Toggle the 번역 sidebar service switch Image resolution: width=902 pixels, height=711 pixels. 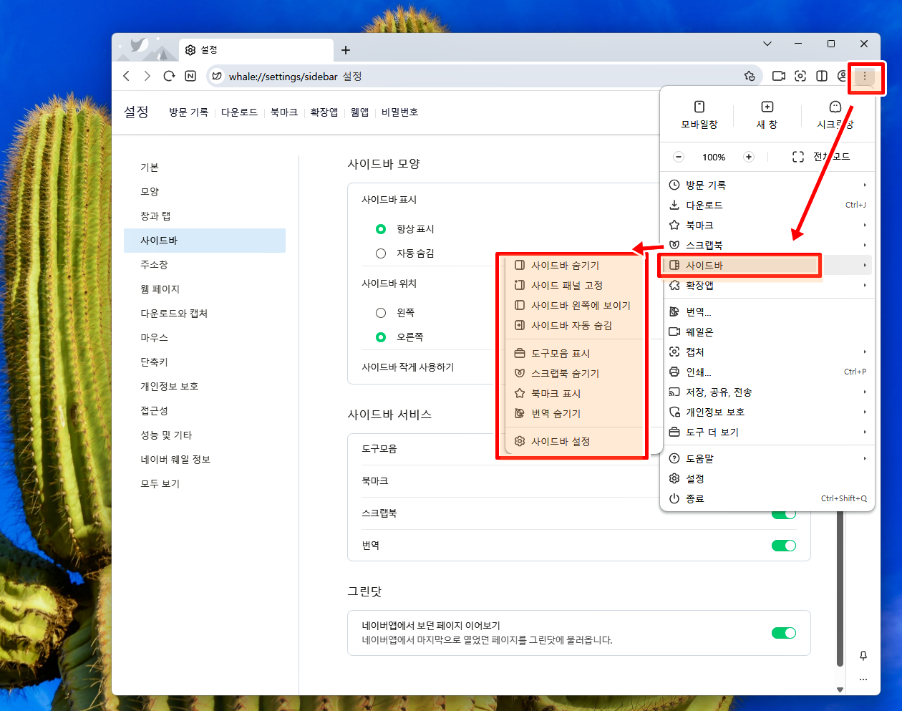click(784, 546)
